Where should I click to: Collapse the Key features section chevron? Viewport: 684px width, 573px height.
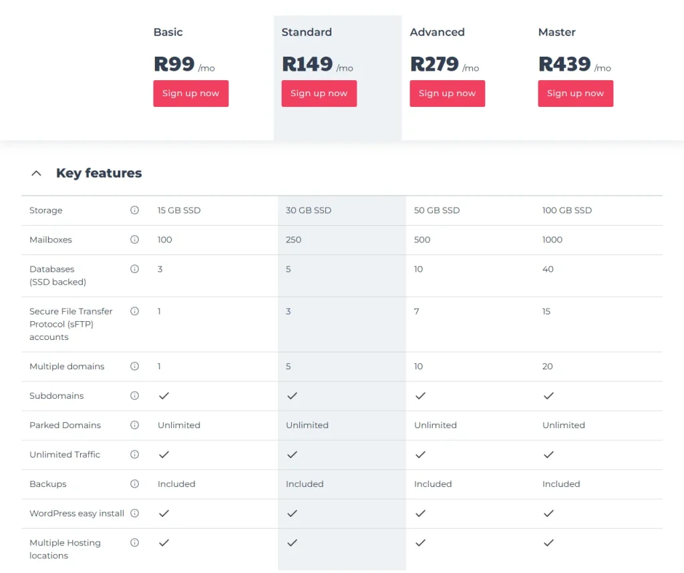pos(36,174)
